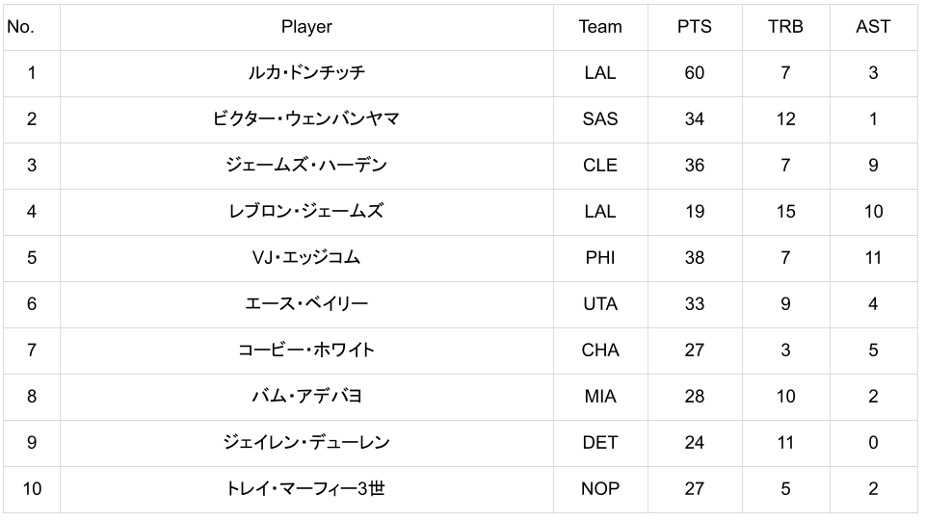This screenshot has height=520, width=925.
Task: Click the Player column header
Action: point(306,27)
